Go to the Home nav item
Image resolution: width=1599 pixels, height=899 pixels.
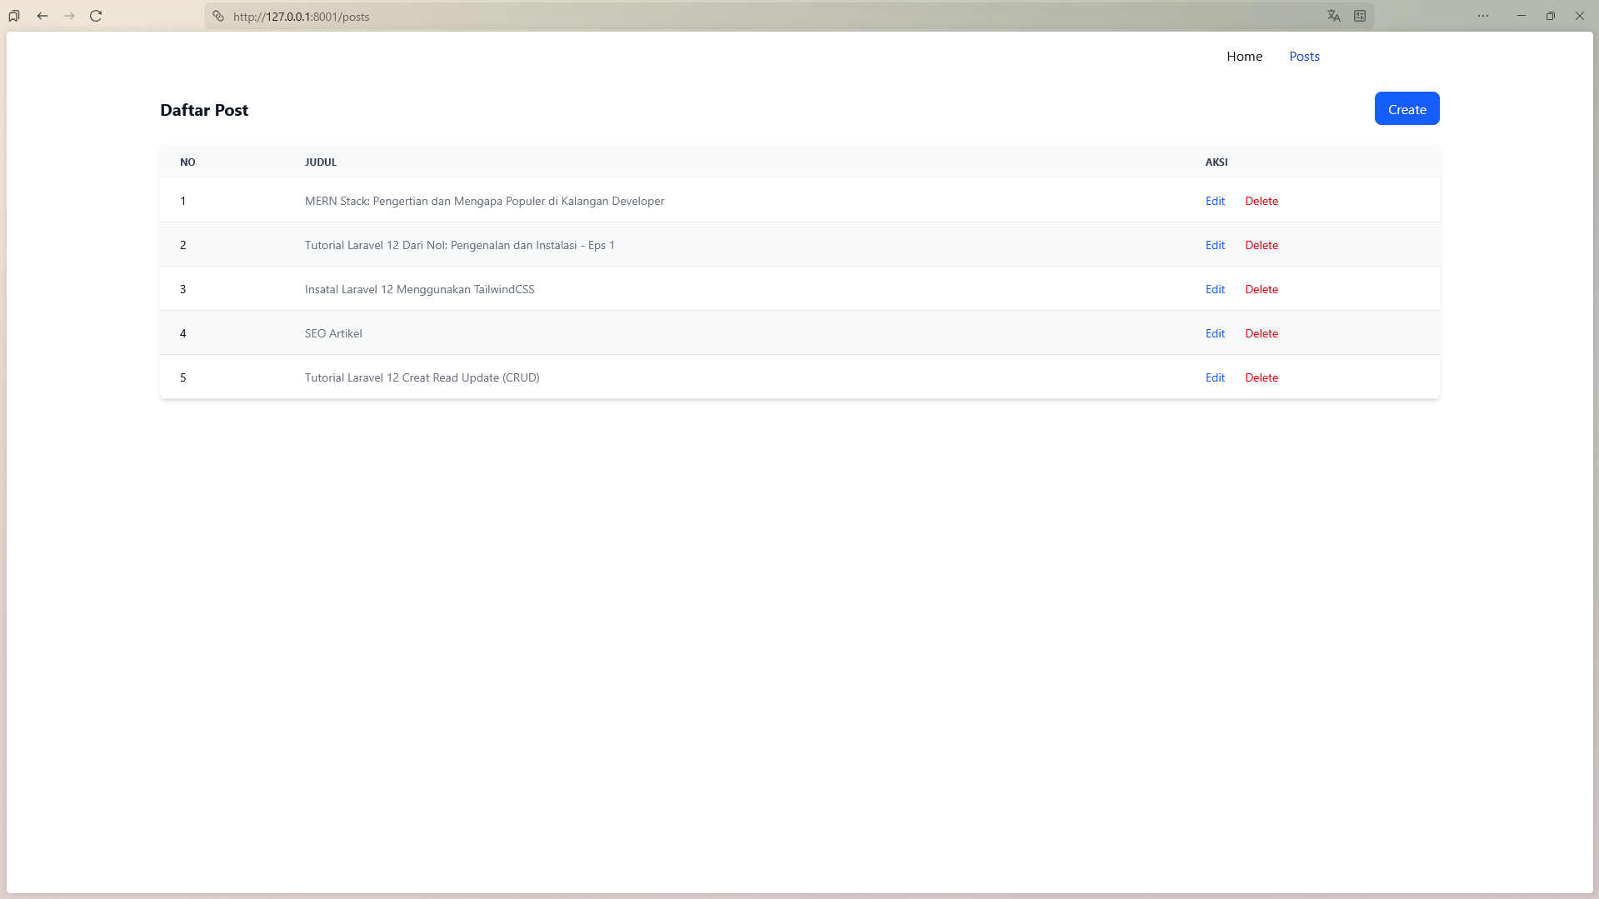1244,57
